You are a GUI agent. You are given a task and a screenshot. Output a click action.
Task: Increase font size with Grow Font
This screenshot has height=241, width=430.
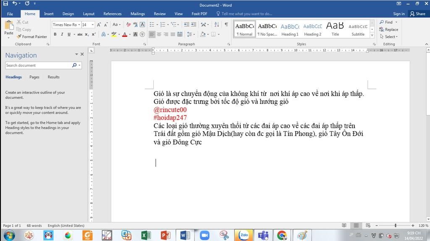(99, 25)
